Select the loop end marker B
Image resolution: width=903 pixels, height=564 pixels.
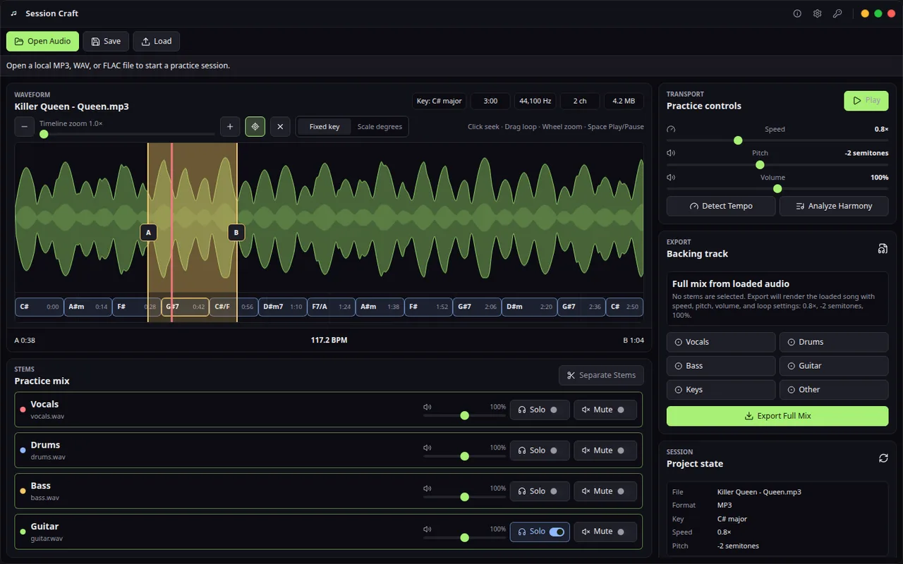236,232
